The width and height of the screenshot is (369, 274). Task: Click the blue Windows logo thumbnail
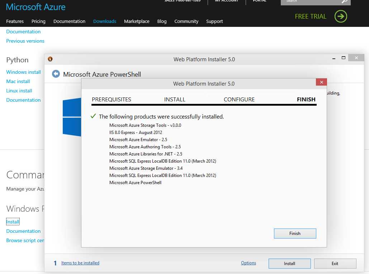(72, 117)
